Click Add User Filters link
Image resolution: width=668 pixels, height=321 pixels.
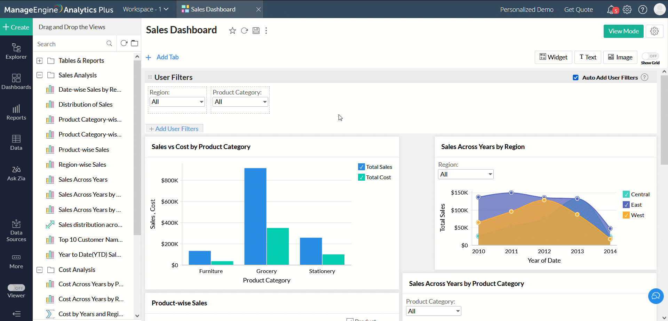(174, 129)
